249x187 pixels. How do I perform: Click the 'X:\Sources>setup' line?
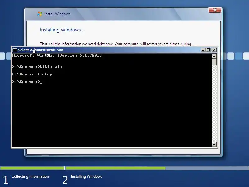click(32, 74)
